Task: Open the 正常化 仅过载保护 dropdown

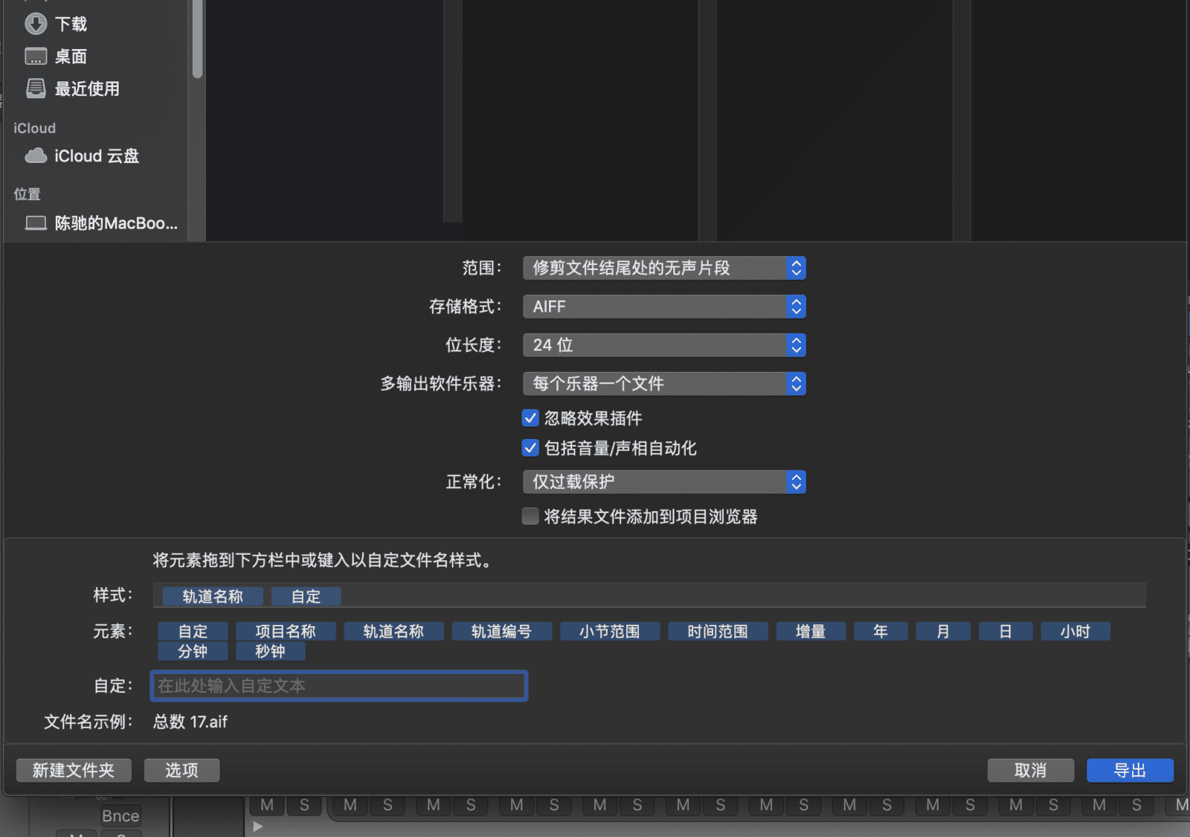Action: 663,482
